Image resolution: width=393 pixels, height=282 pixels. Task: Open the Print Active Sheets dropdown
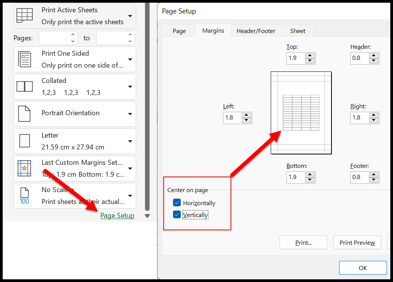[x=130, y=16]
